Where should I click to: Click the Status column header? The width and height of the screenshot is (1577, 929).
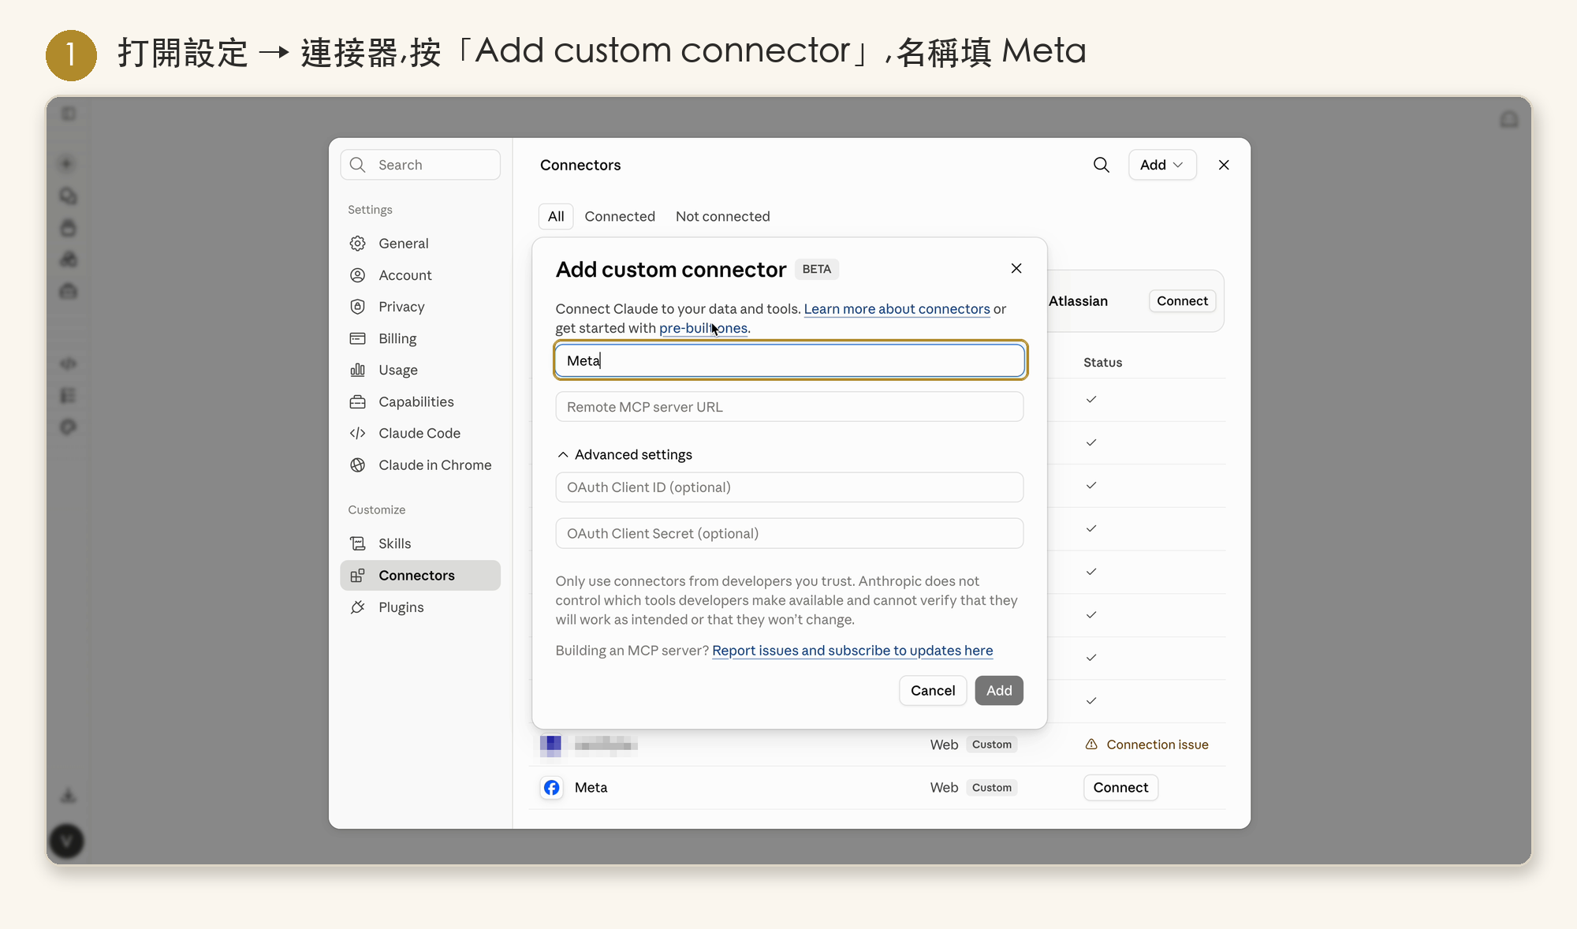tap(1102, 363)
